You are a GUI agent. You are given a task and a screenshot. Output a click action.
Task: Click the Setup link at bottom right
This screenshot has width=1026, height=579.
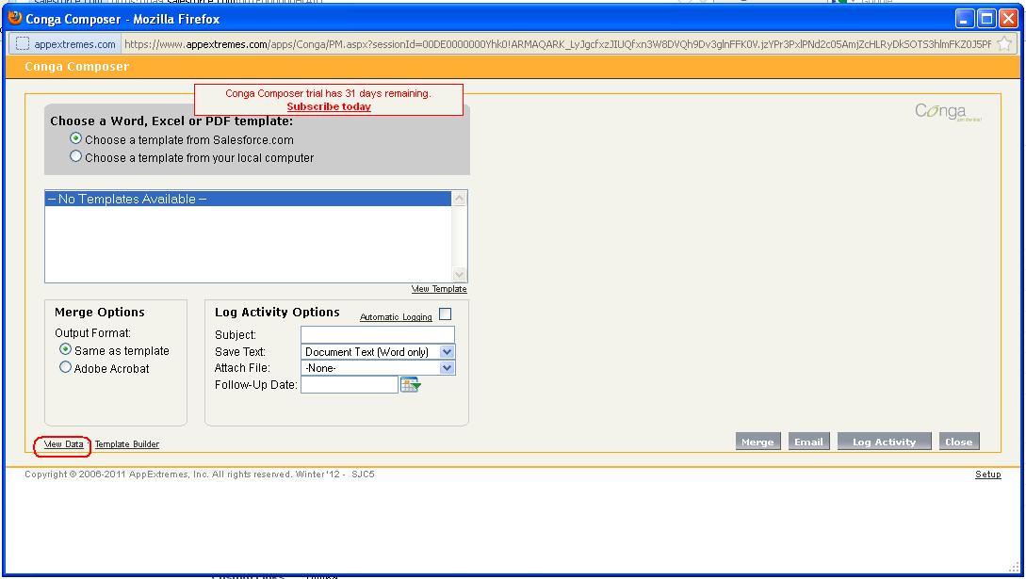[987, 474]
